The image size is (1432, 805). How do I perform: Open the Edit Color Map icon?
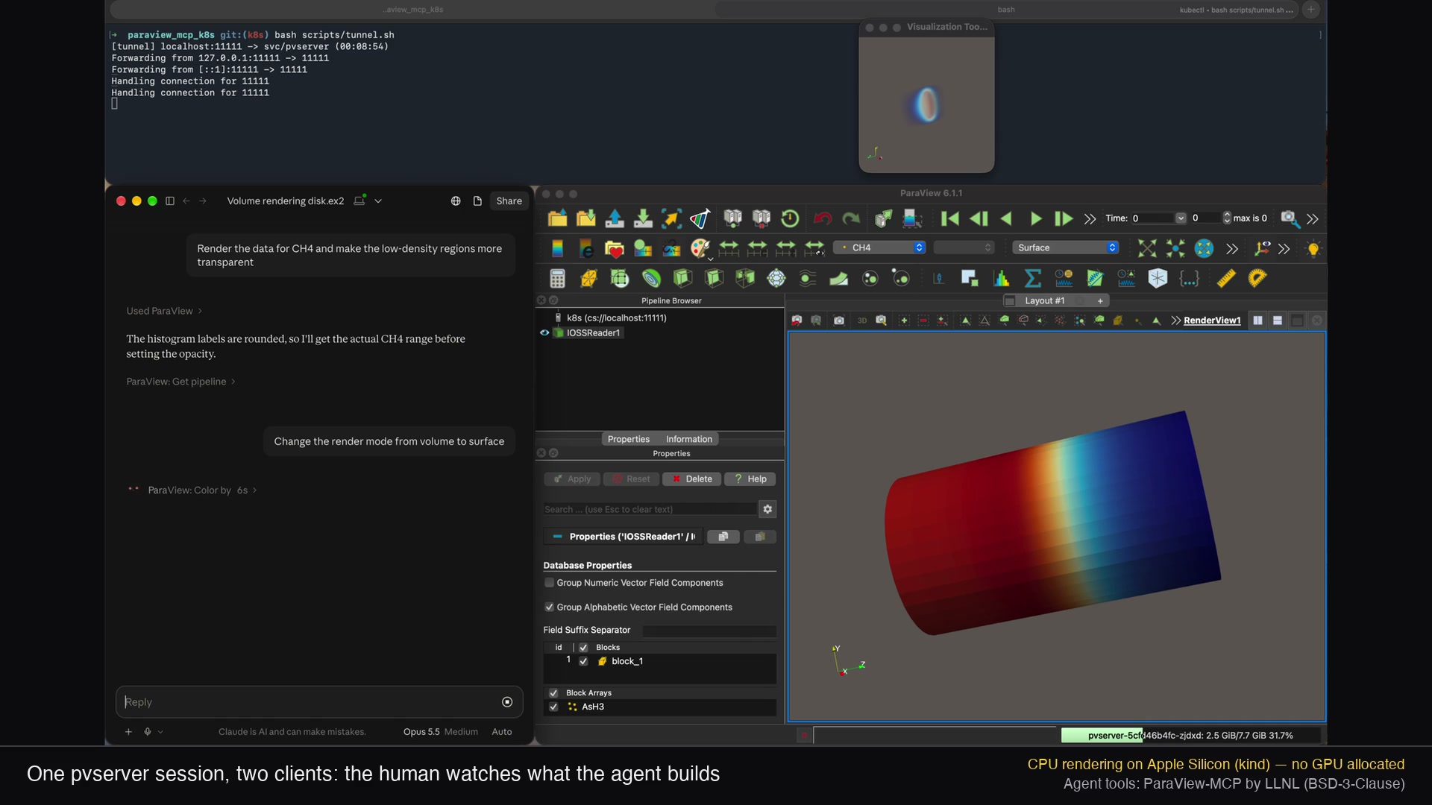585,248
